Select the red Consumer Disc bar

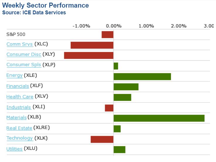tap(89, 55)
